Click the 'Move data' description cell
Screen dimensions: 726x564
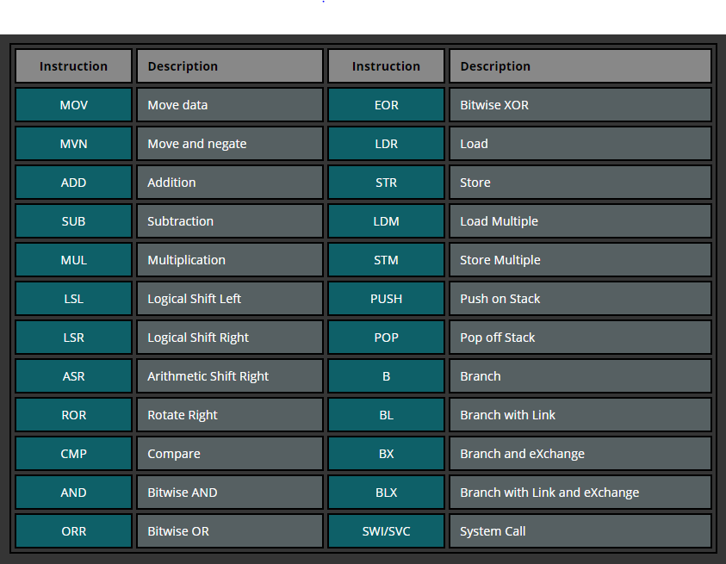230,105
